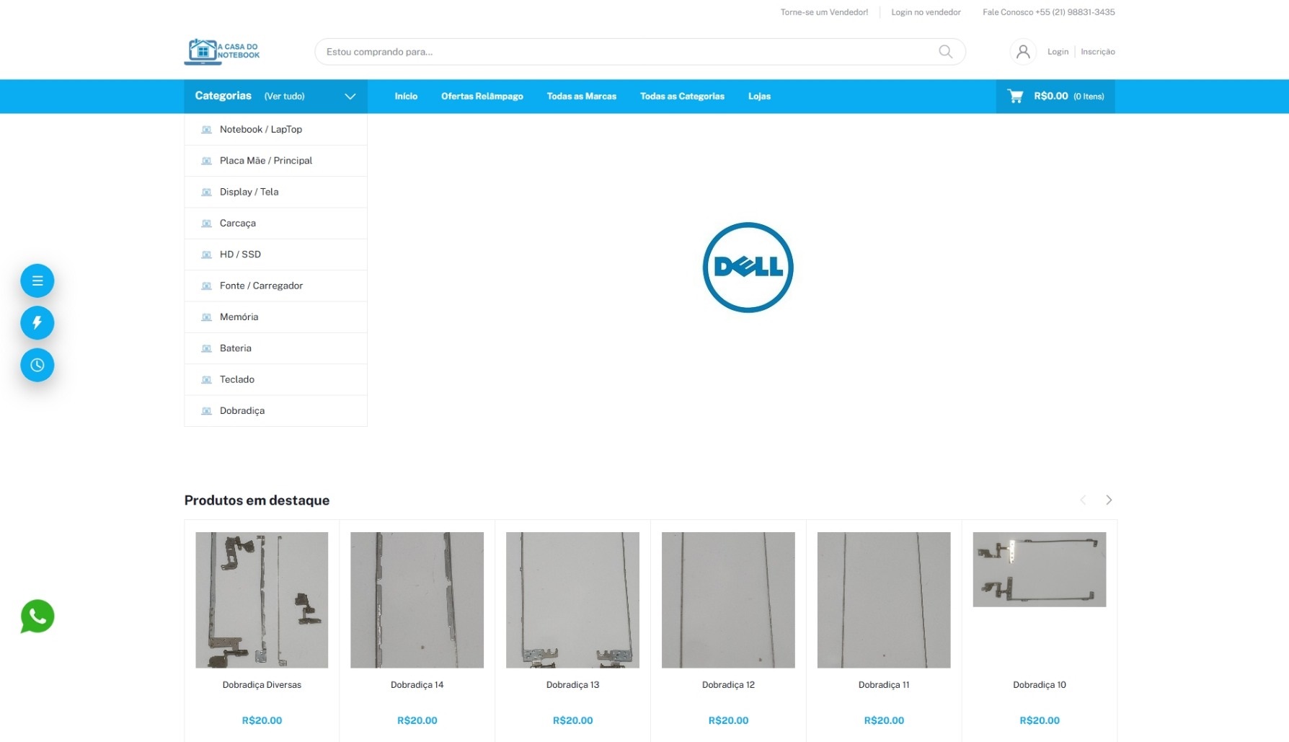1289x742 pixels.
Task: Click the Dobradiça category icon
Action: [206, 411]
